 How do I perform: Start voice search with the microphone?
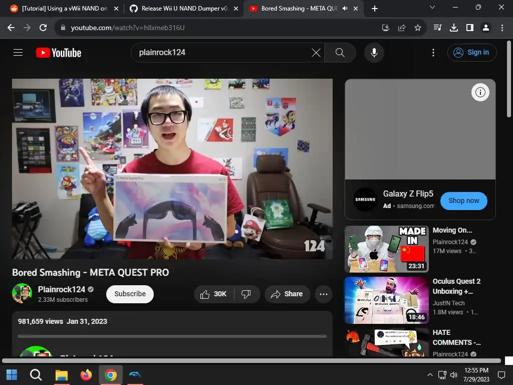(374, 52)
